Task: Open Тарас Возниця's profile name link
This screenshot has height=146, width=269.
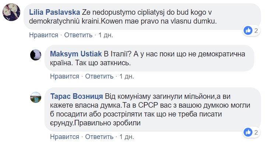Action: click(77, 96)
